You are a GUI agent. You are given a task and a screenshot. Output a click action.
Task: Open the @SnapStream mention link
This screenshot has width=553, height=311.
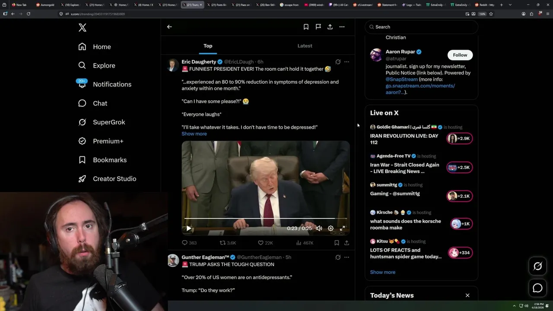pyautogui.click(x=402, y=79)
